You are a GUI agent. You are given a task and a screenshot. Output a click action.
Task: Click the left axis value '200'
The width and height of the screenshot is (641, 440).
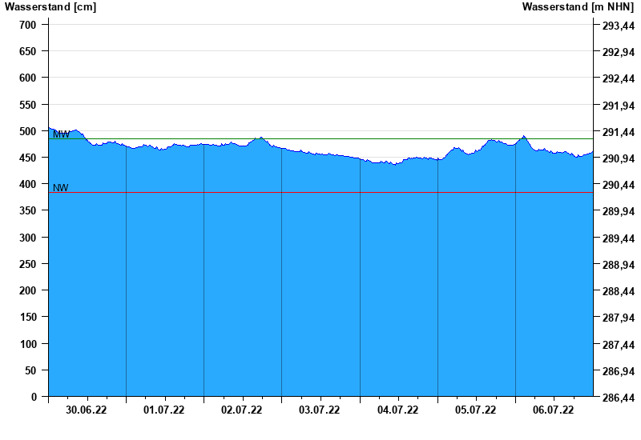[28, 290]
